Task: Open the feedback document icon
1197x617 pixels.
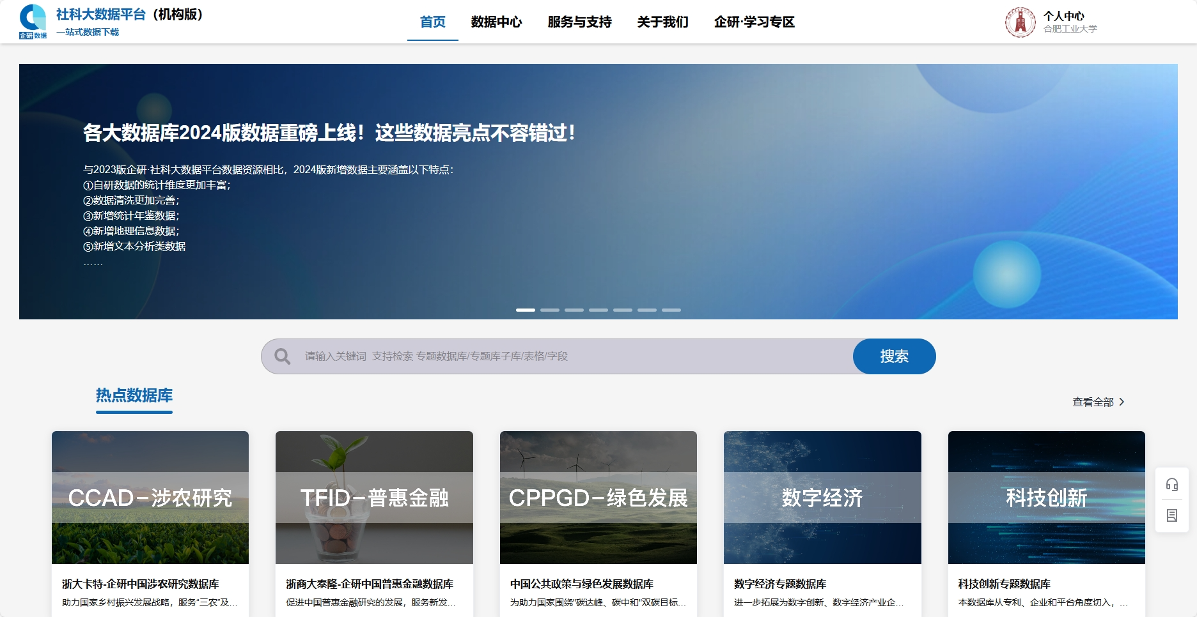Action: click(1171, 515)
